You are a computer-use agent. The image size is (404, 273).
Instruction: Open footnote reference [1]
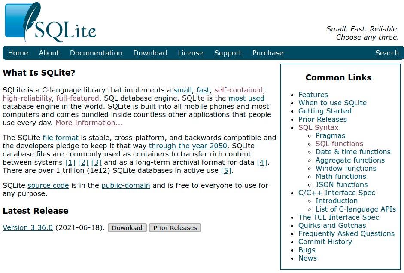click(70, 163)
